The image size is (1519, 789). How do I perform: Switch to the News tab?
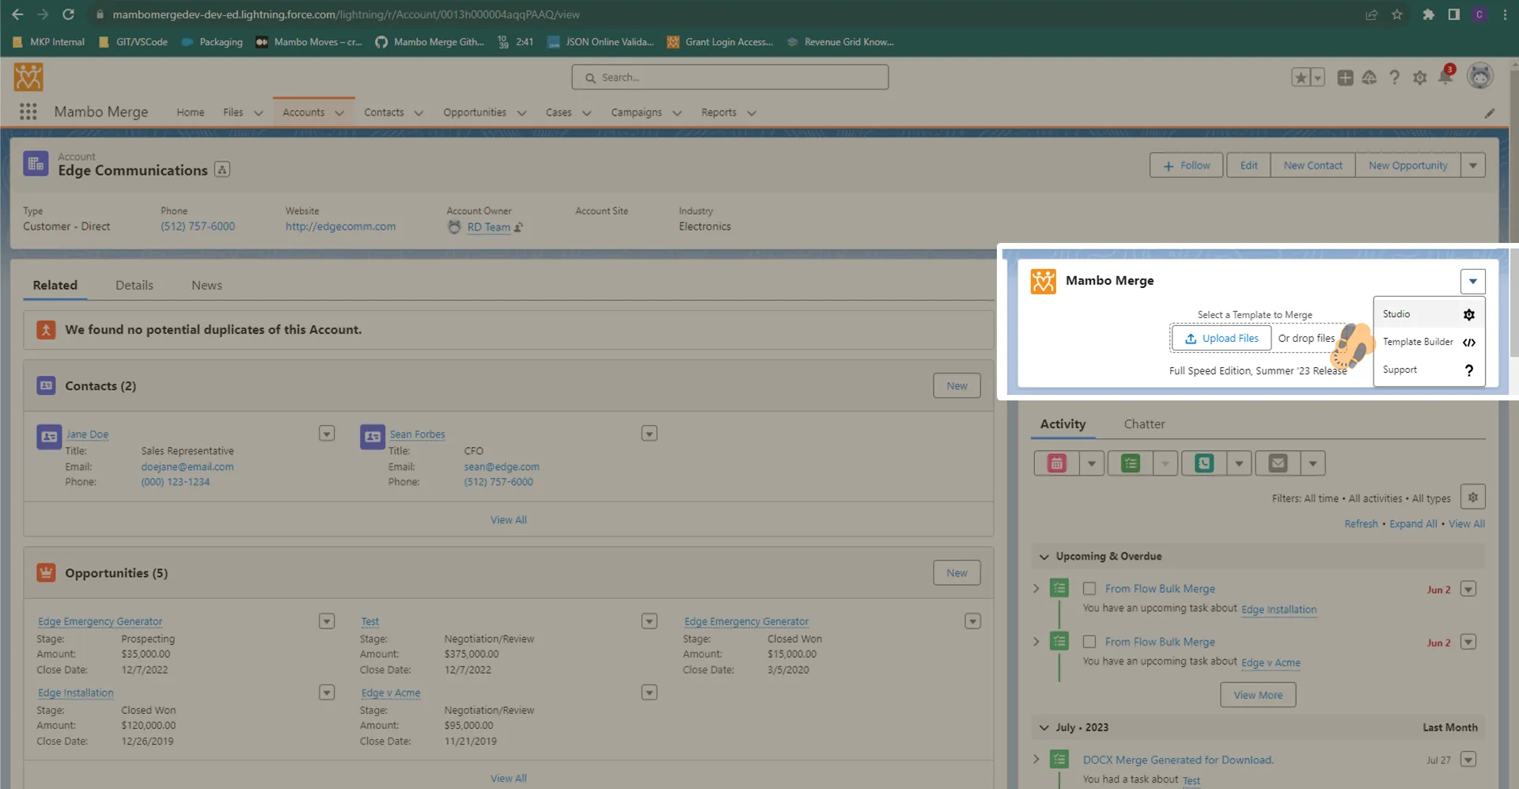point(206,285)
